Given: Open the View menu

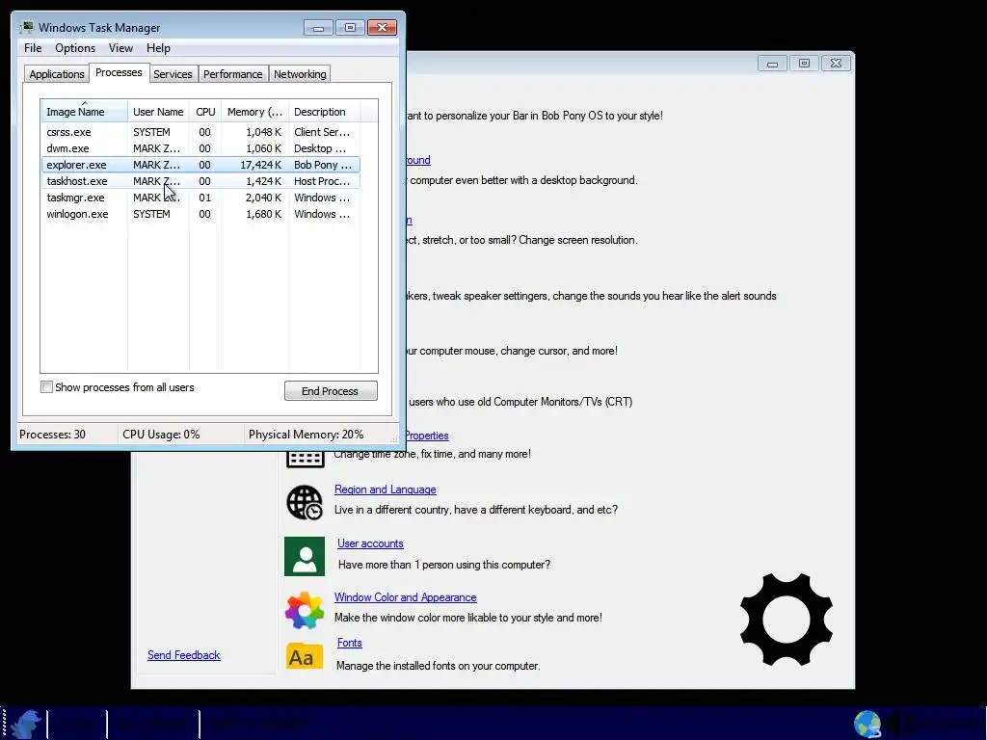Looking at the screenshot, I should (x=120, y=48).
